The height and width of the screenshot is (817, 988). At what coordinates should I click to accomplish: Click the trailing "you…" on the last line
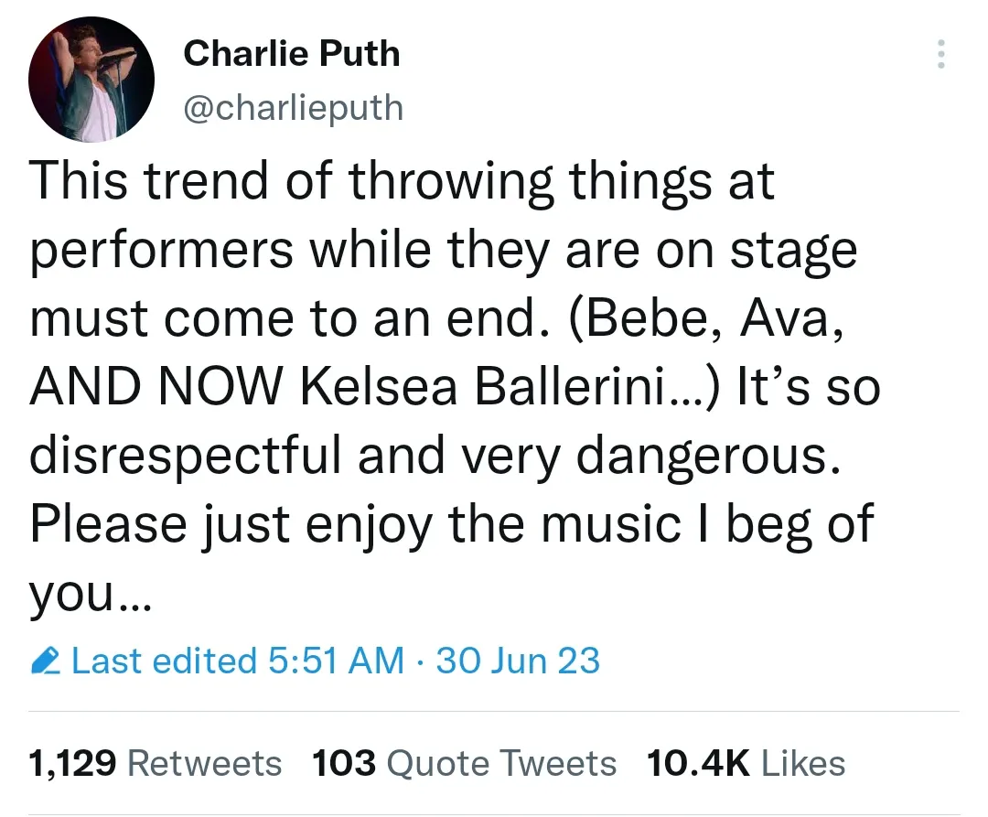coord(86,593)
